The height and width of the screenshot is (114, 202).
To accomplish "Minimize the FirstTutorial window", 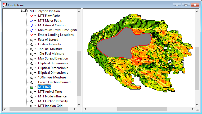I will tap(177, 5).
